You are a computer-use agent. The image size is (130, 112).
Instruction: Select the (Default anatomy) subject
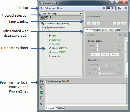56,28
